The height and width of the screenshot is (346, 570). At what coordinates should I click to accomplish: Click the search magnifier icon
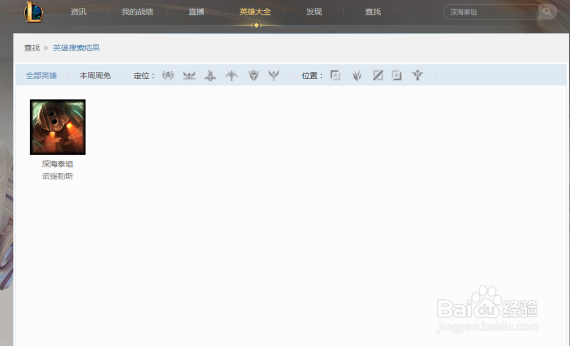tap(546, 11)
